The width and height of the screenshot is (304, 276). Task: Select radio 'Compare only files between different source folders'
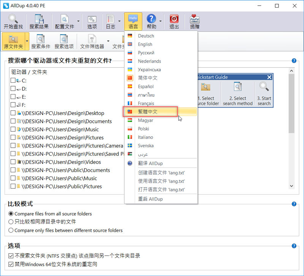pyautogui.click(x=11, y=230)
